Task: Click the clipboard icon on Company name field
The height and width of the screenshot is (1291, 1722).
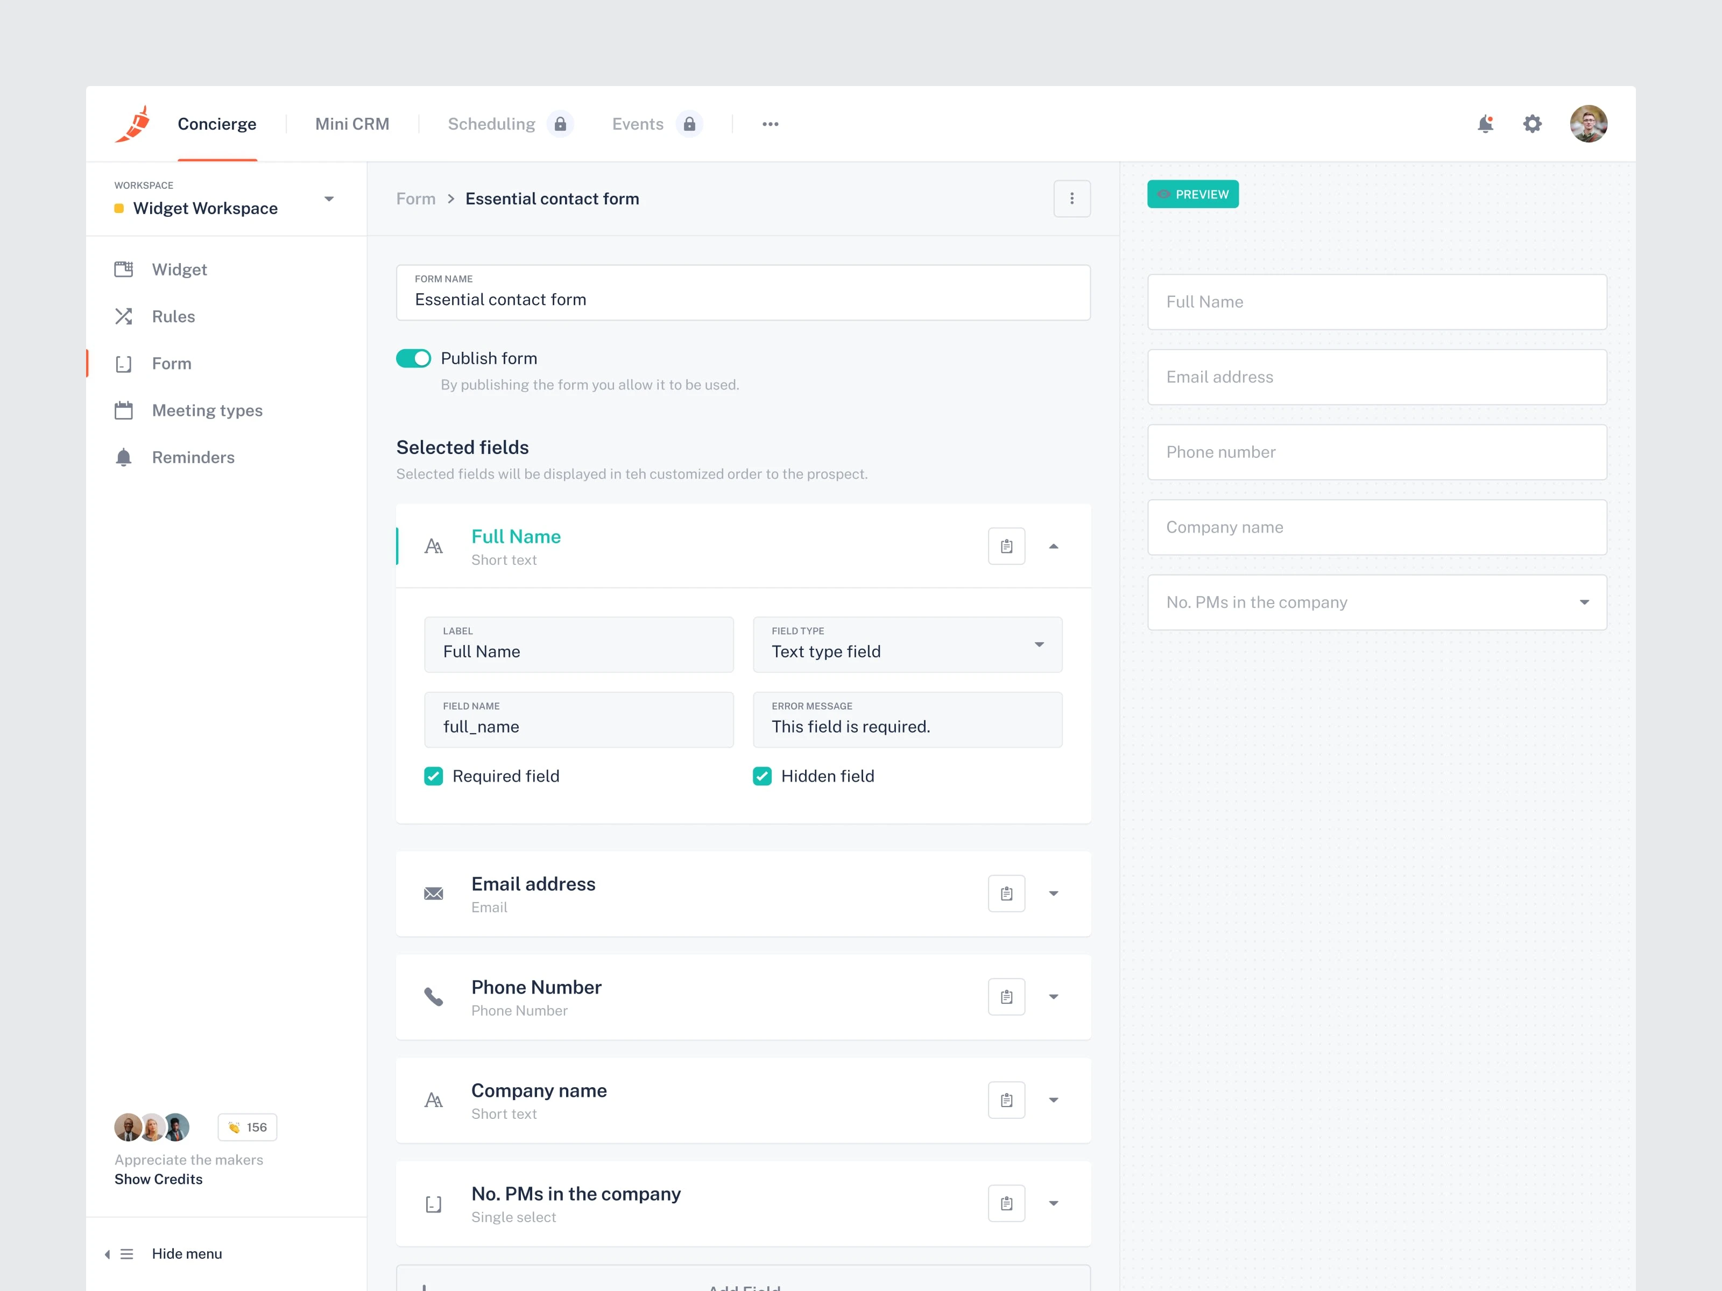Action: (x=1007, y=1101)
